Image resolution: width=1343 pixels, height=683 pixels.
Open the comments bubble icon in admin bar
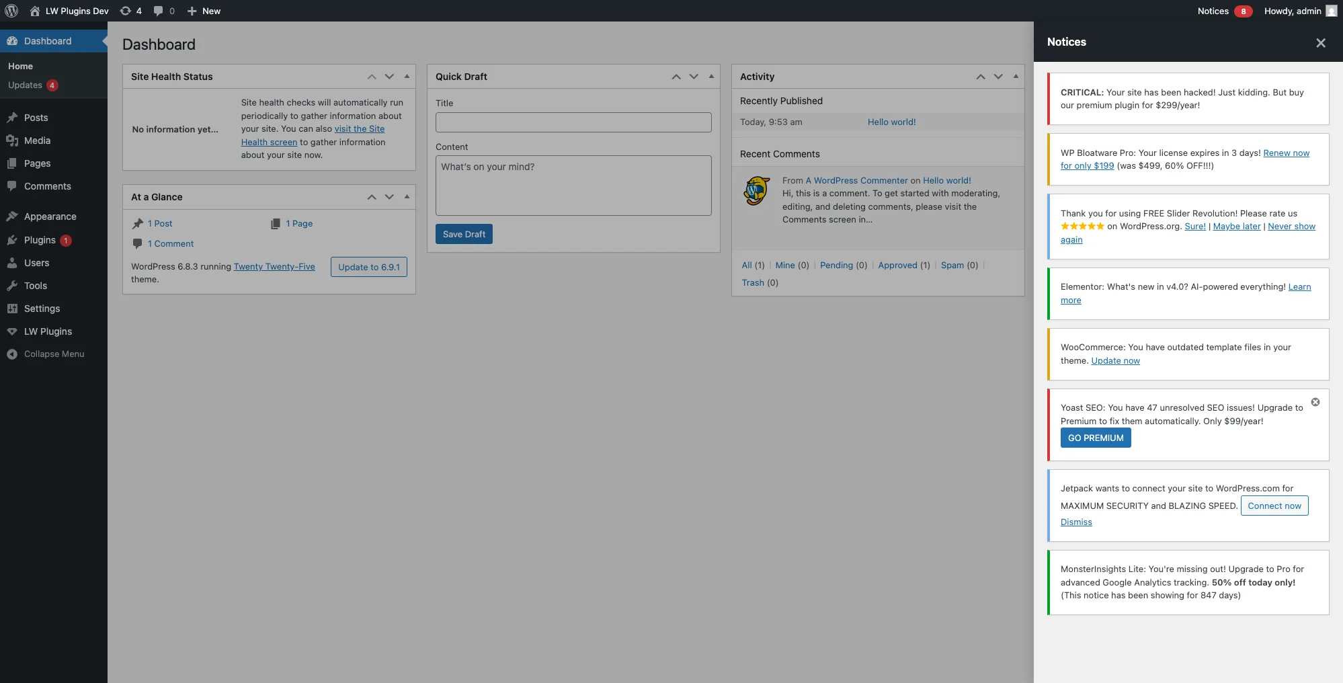pos(159,11)
